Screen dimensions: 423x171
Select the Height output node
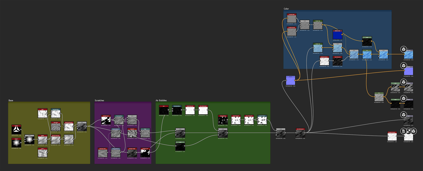pyautogui.click(x=408, y=120)
